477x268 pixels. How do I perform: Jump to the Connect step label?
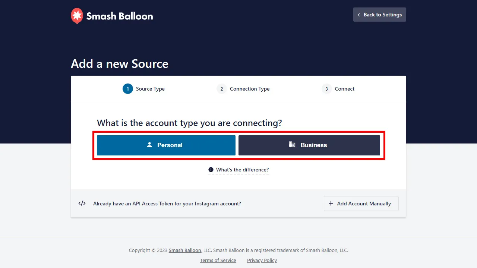point(345,89)
